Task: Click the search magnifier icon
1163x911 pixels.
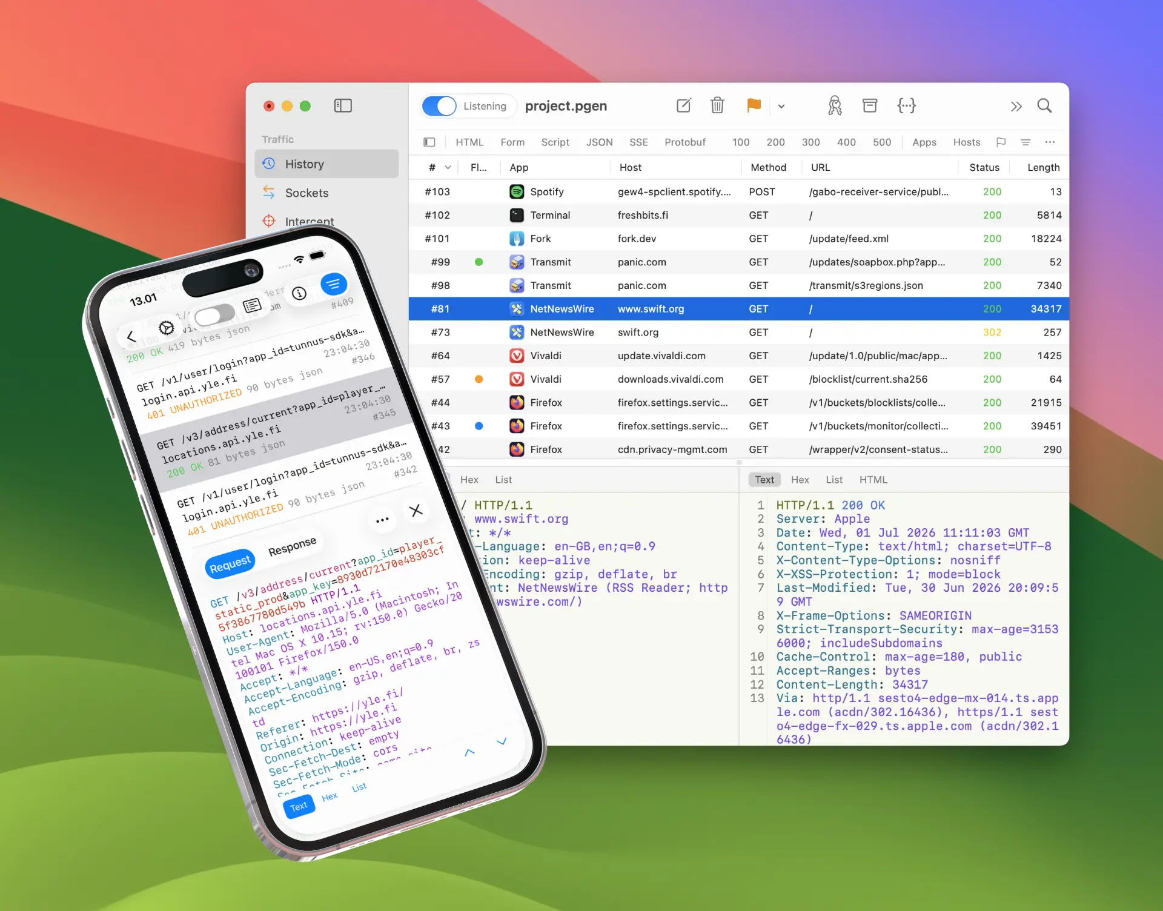Action: pos(1044,106)
